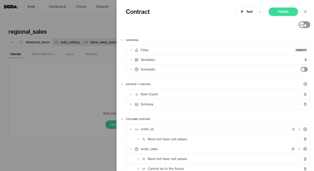
Task: Delete the Row Count check
Action: [305, 94]
